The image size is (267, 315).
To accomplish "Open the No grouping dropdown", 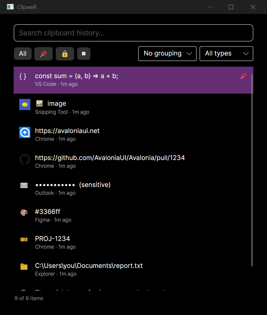I will pyautogui.click(x=167, y=54).
